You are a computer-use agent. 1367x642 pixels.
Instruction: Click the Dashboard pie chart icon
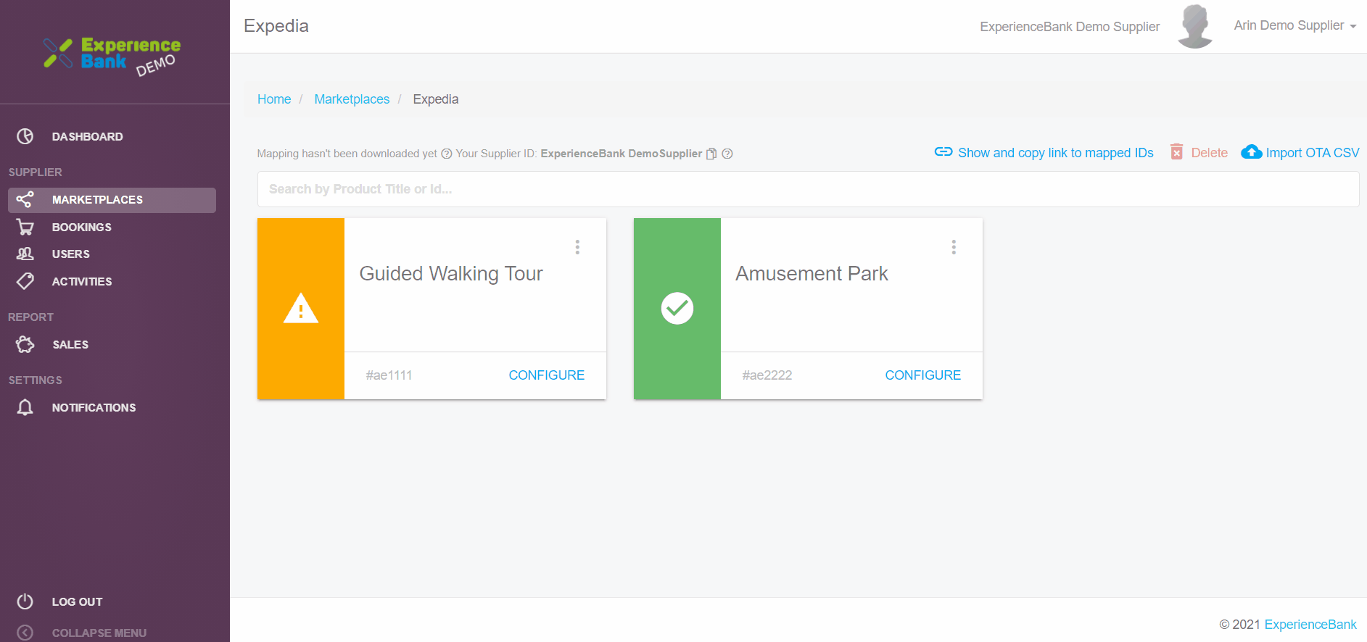pos(25,136)
